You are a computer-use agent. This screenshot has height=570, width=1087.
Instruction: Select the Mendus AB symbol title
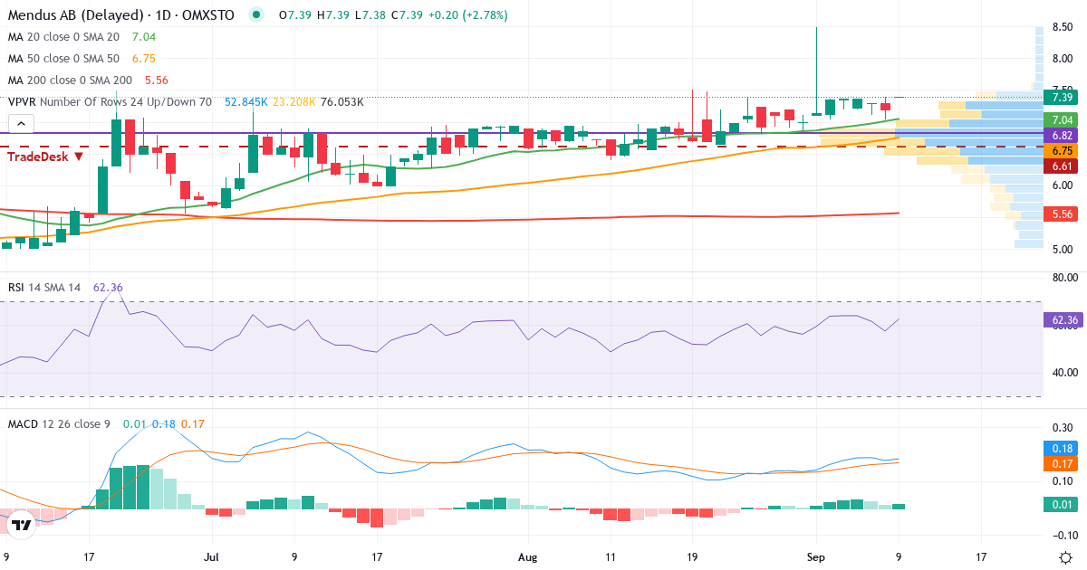click(74, 15)
